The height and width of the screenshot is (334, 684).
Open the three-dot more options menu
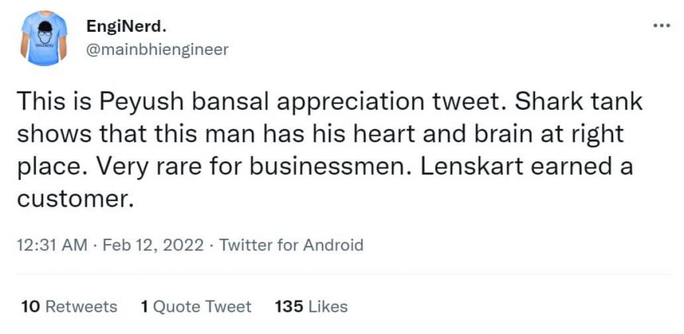click(661, 26)
